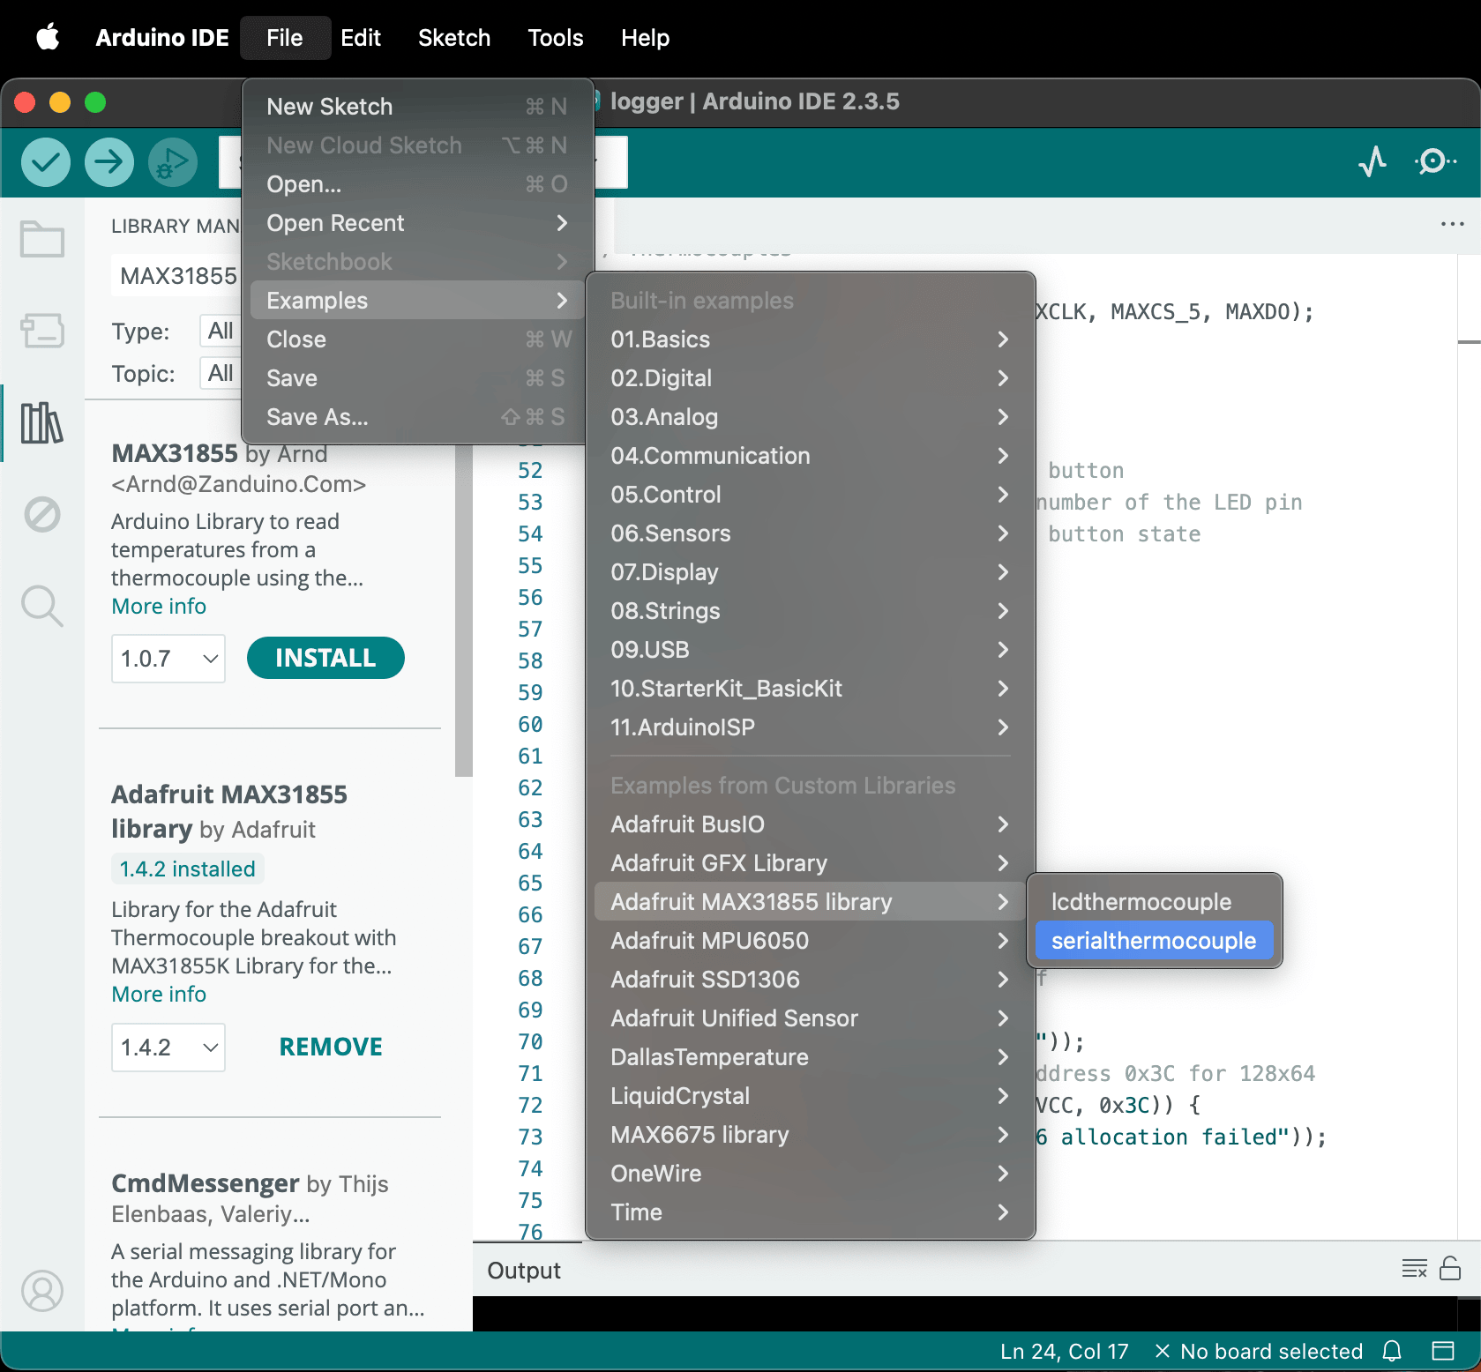Open the Edit menu

[x=361, y=38]
